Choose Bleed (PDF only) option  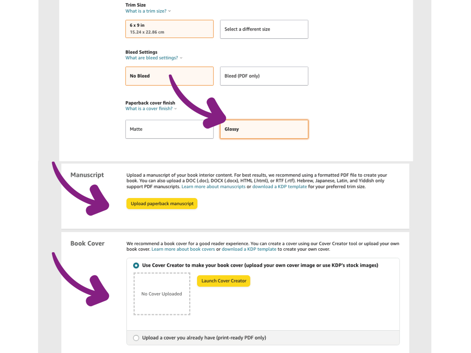click(x=264, y=76)
